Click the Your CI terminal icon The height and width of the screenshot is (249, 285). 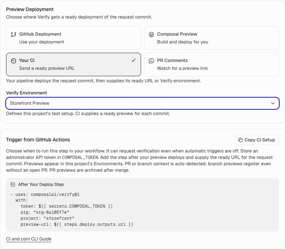click(14, 61)
